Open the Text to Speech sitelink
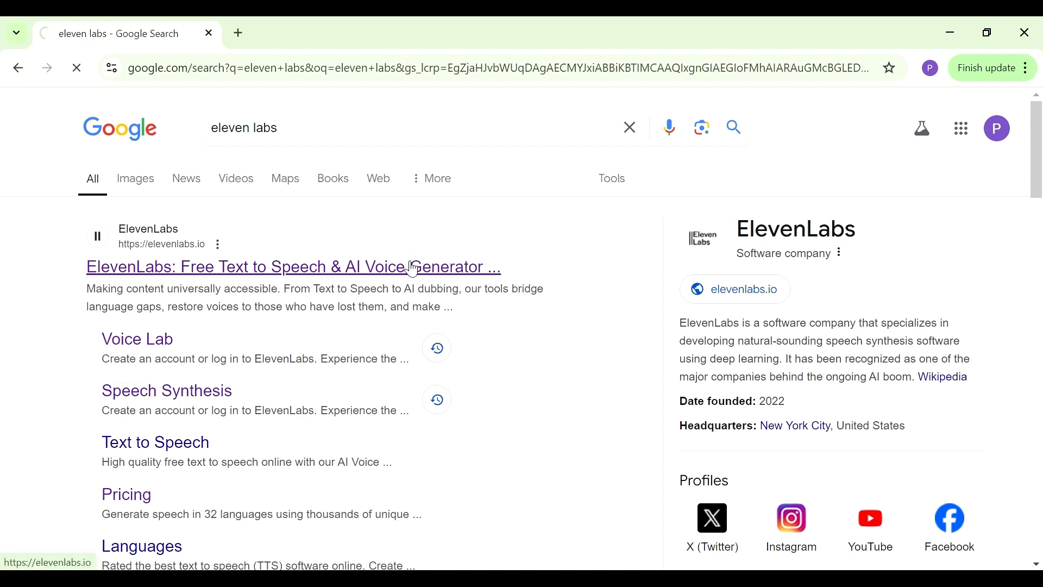The image size is (1043, 587). 156,444
